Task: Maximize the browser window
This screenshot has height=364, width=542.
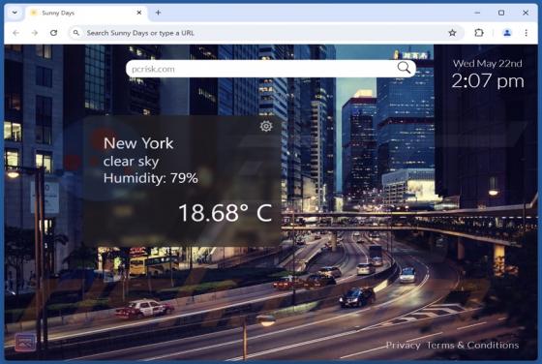Action: point(501,13)
